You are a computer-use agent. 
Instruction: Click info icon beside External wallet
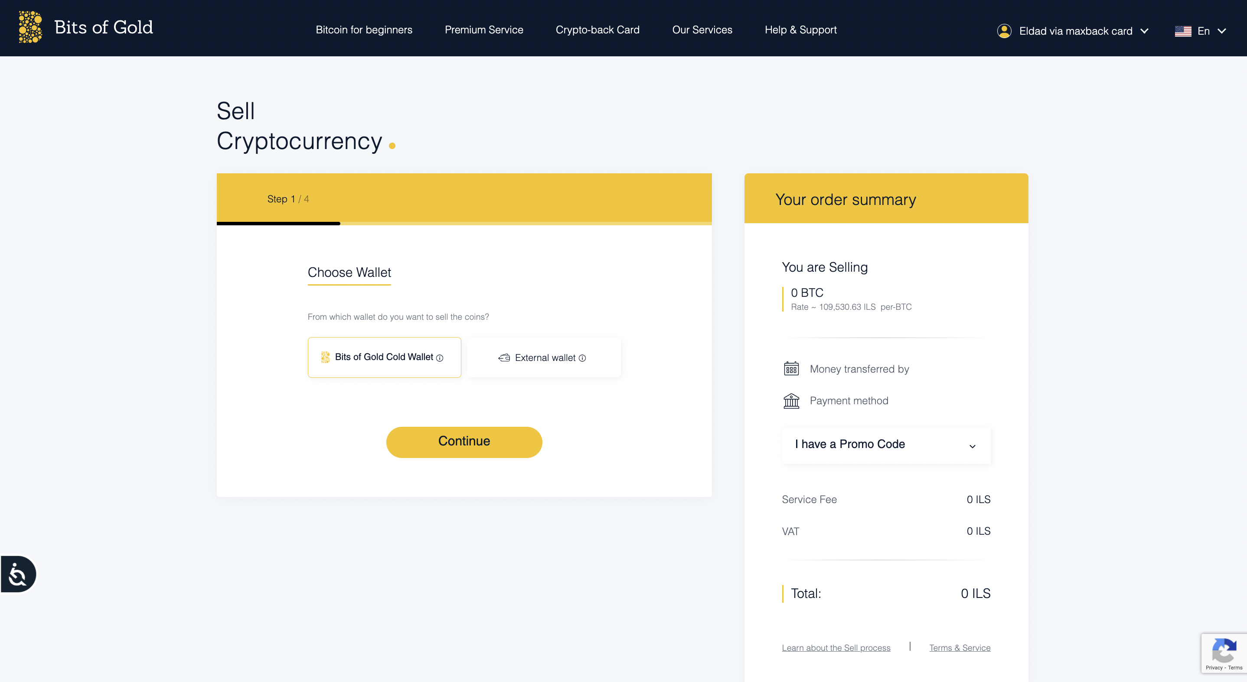582,358
